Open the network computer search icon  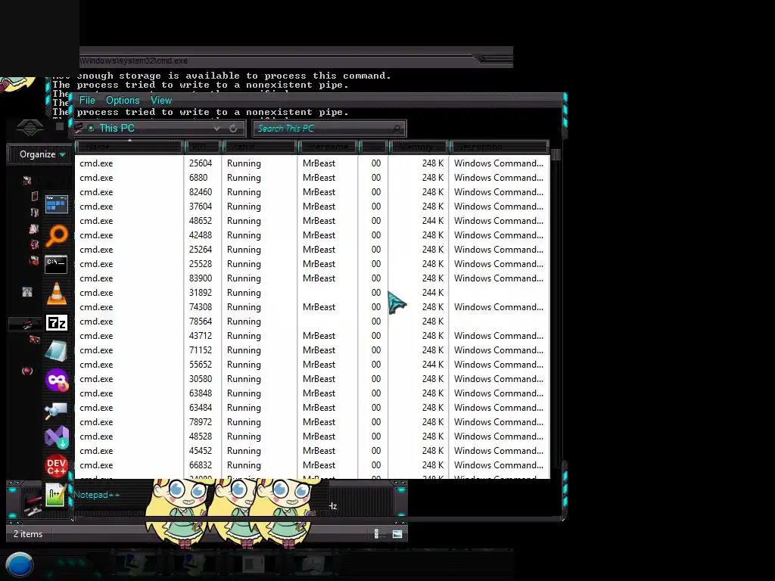[56, 410]
